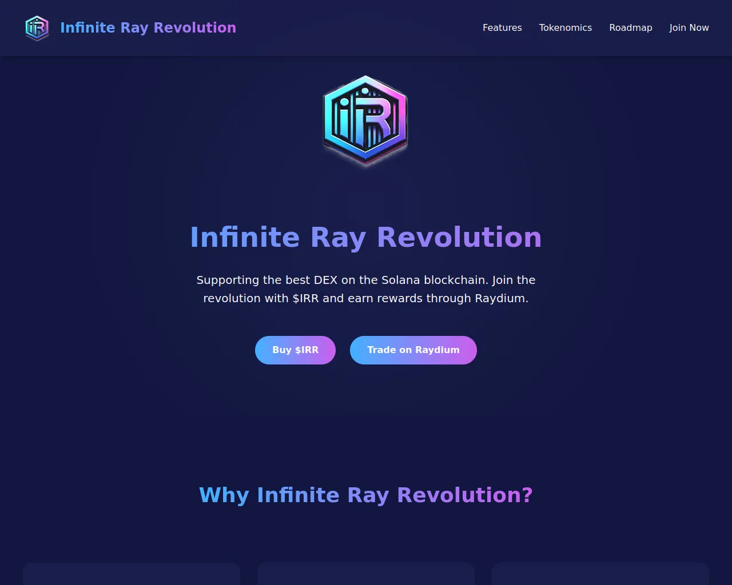Click the 'Supporting the best DEX' tagline text
Viewport: 732px width, 585px height.
[x=366, y=289]
